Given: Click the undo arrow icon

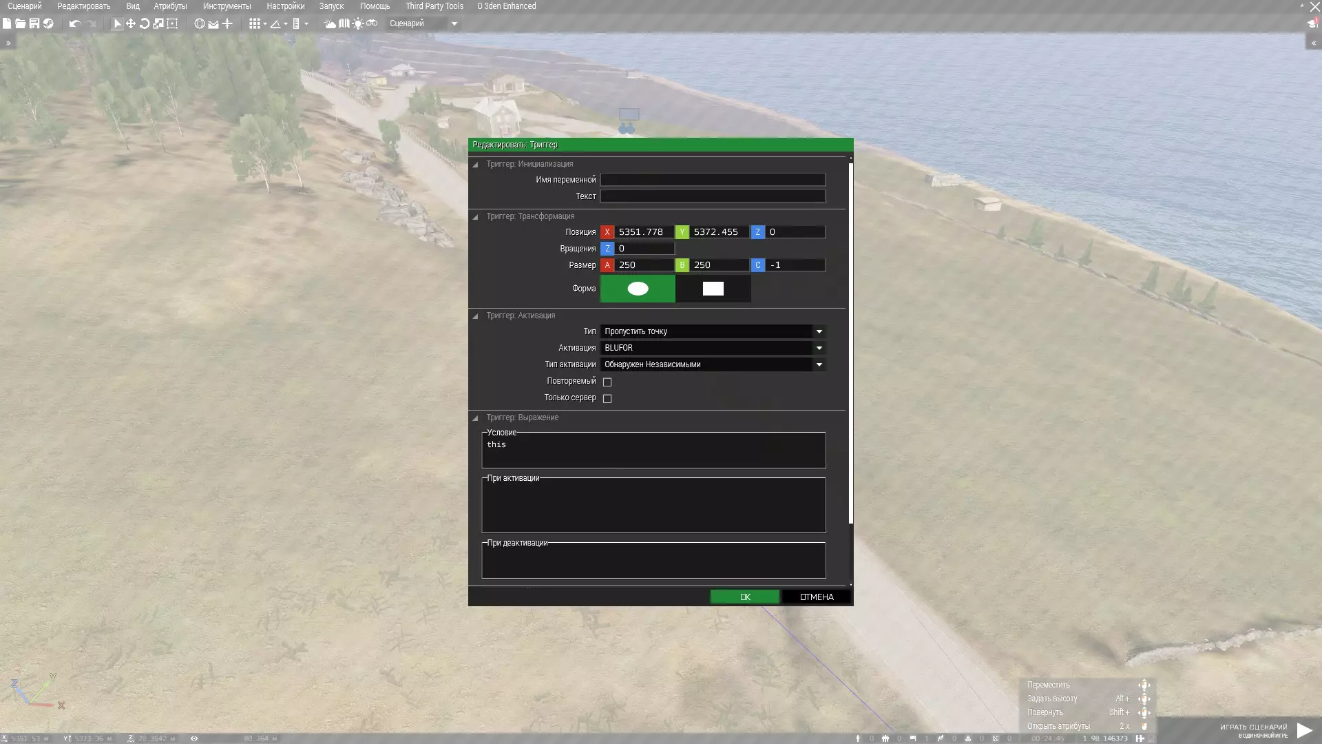Looking at the screenshot, I should [x=74, y=23].
